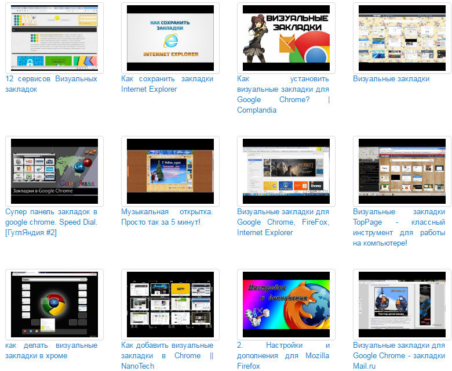Open the black Chrome logo thumbnail
The height and width of the screenshot is (371, 452).
click(54, 304)
